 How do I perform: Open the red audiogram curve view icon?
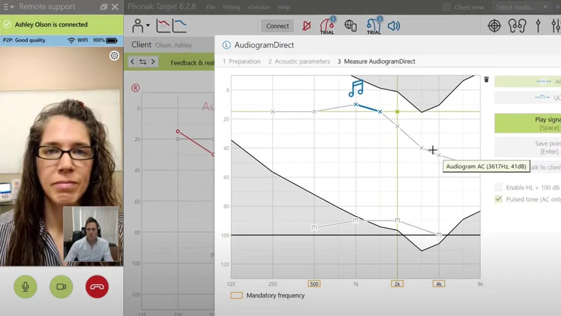coord(163,26)
